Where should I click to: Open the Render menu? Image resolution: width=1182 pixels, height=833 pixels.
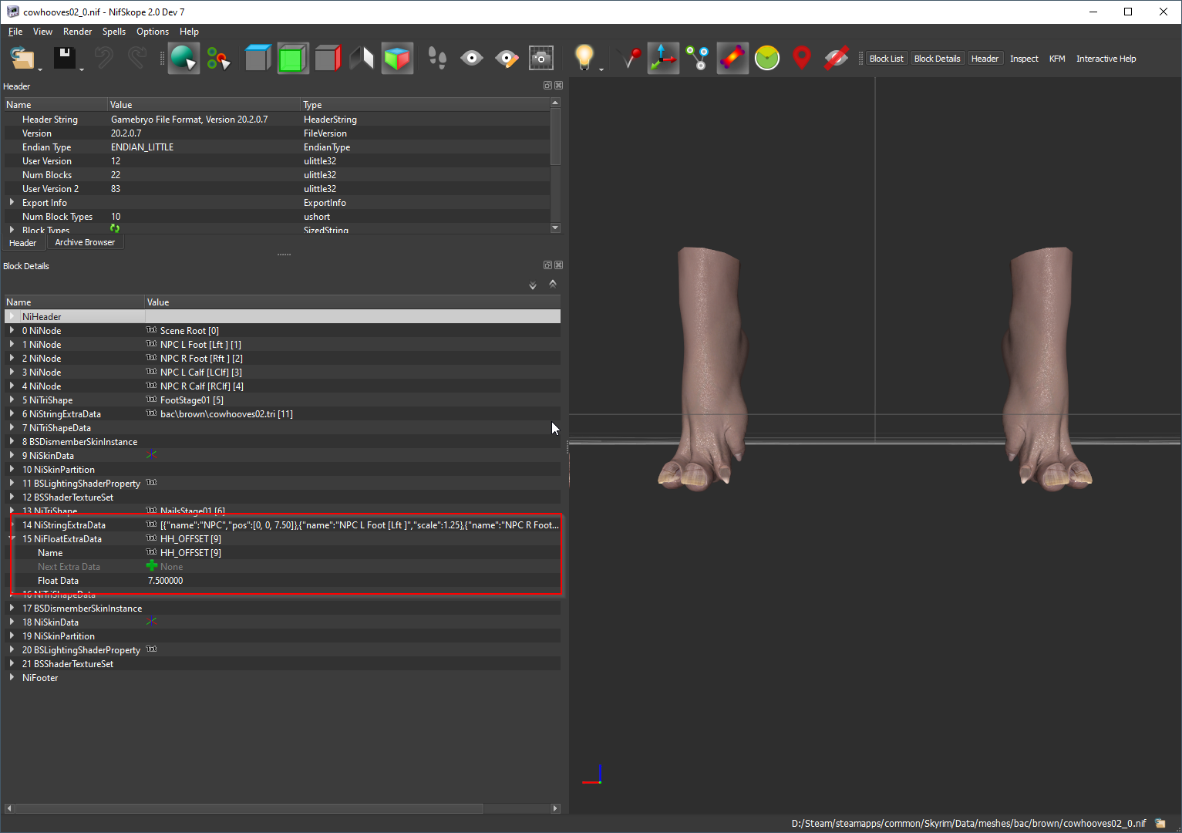77,32
